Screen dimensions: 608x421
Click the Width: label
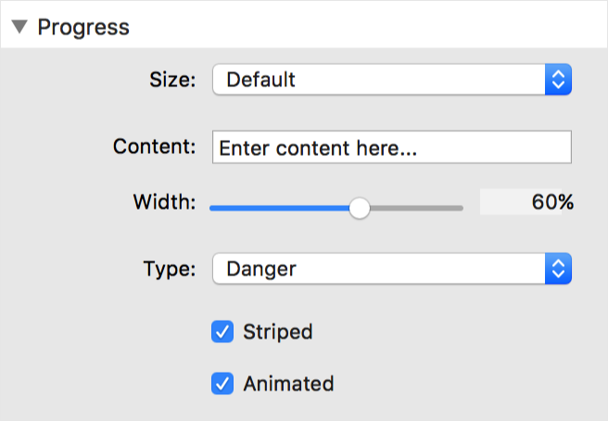[x=164, y=202]
